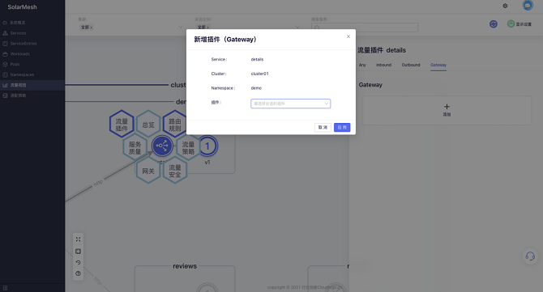Click the reset history icon in graph controls

pyautogui.click(x=79, y=262)
